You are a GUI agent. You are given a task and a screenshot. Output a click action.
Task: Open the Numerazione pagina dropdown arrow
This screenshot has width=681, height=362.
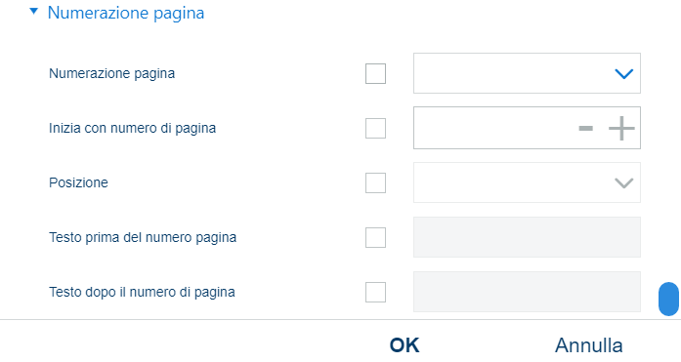coord(623,74)
